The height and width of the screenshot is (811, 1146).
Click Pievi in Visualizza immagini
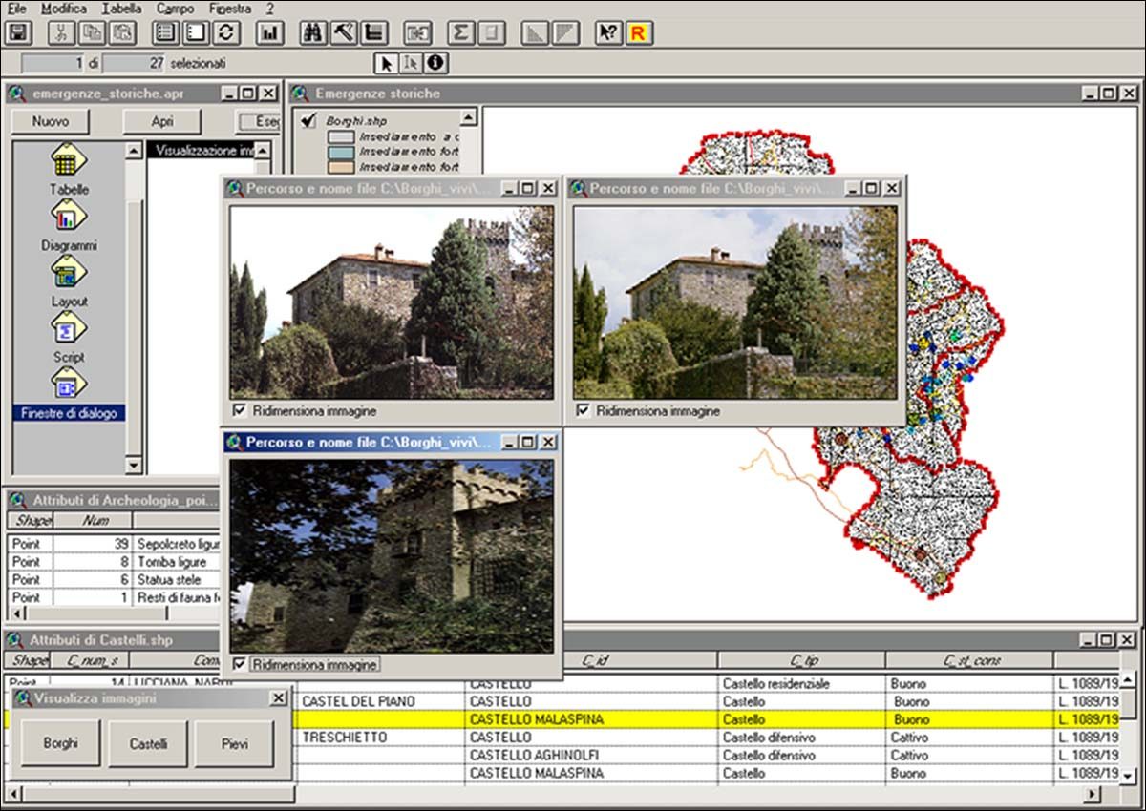coord(234,743)
